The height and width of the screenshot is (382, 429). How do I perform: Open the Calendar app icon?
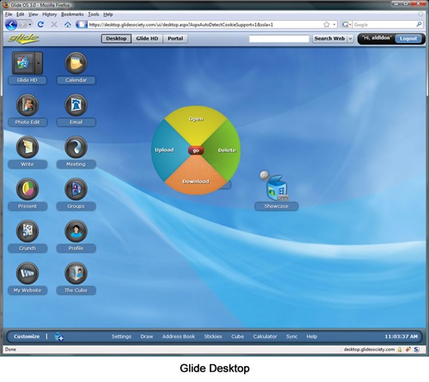(76, 63)
